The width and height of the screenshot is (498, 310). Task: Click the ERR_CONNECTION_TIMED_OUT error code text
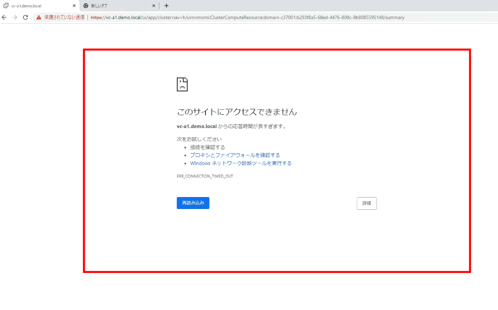[x=205, y=176]
